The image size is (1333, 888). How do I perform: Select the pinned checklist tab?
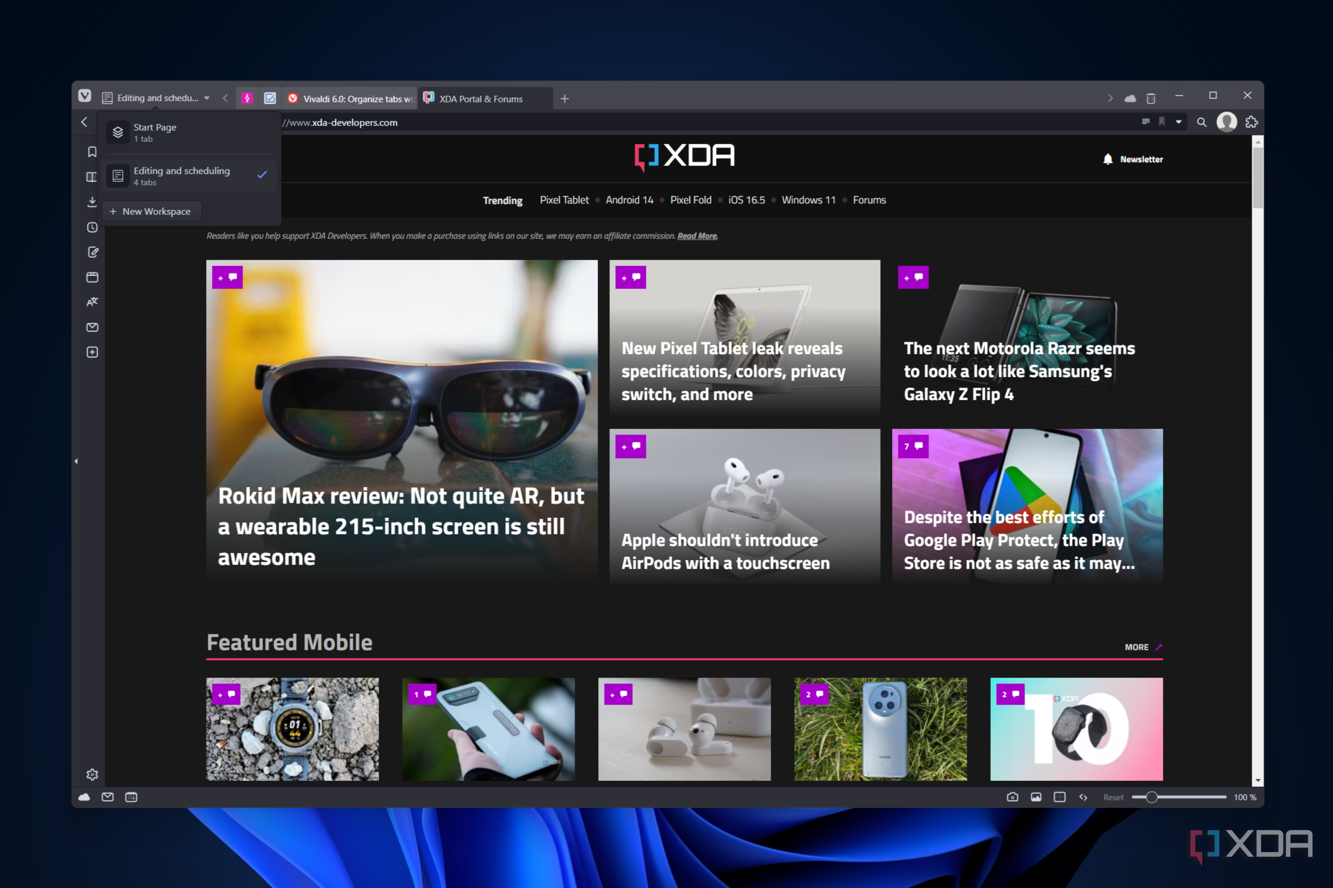270,98
